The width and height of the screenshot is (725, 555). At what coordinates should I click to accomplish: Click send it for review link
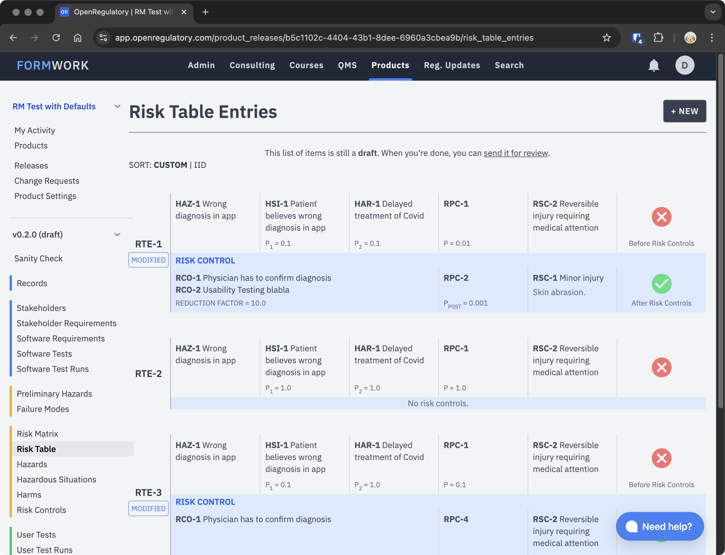(515, 153)
